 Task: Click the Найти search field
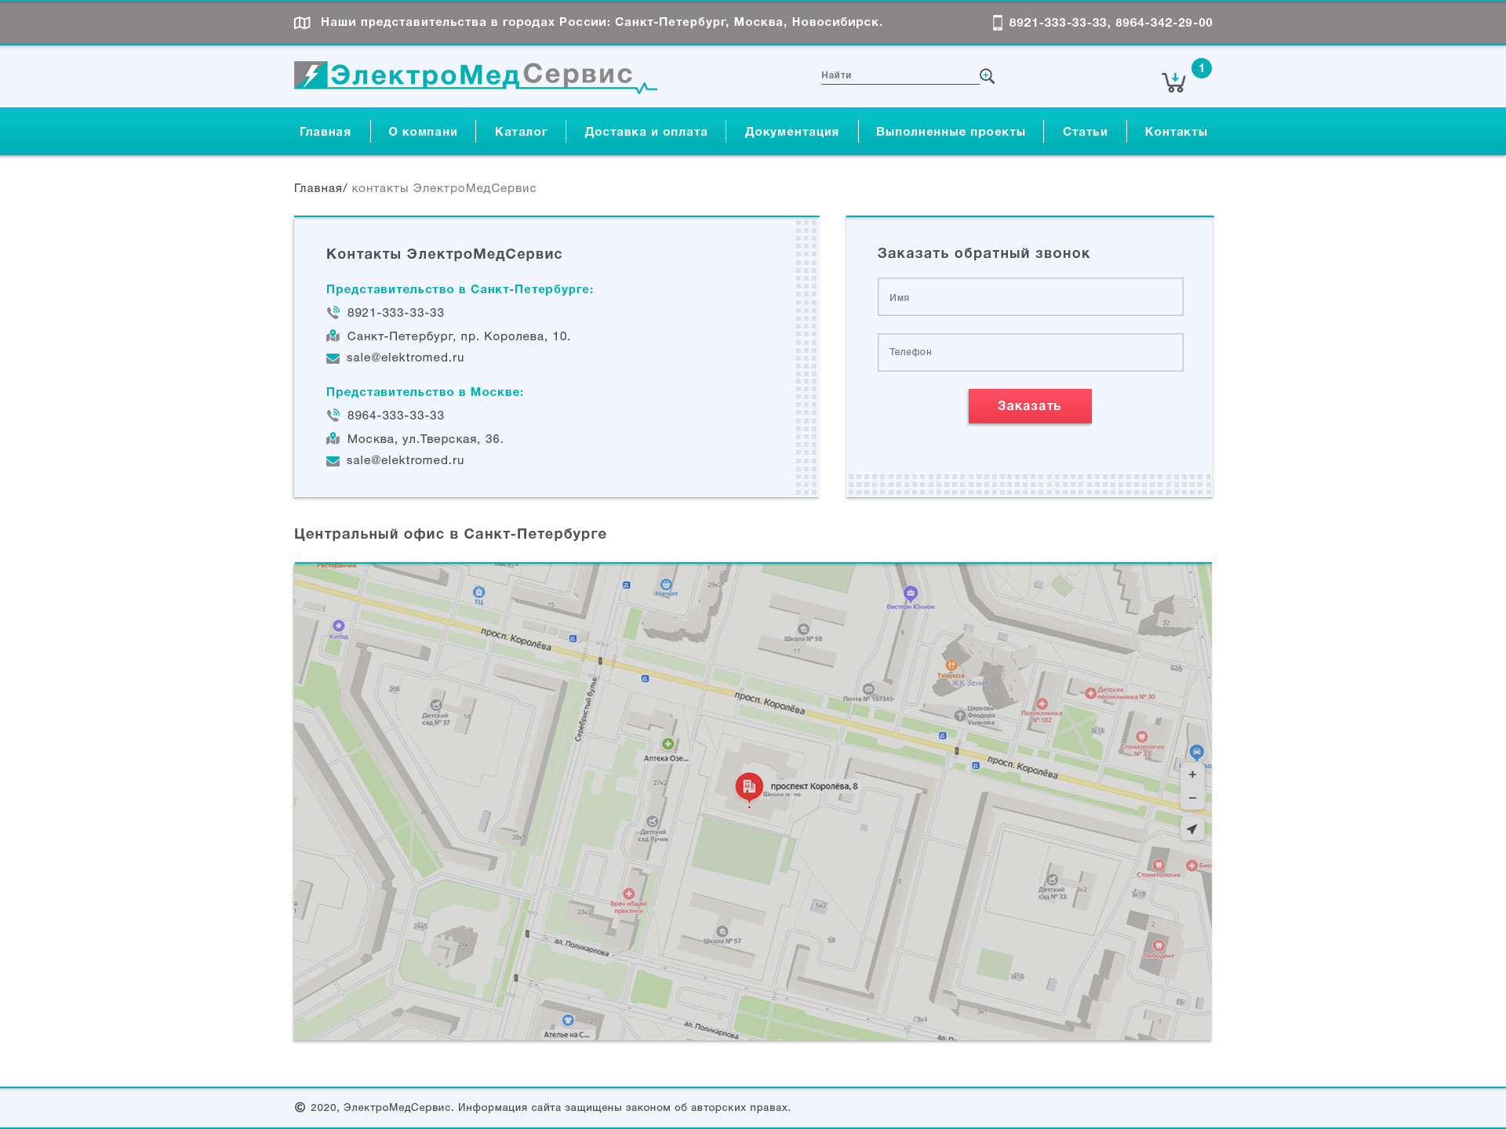tap(898, 75)
